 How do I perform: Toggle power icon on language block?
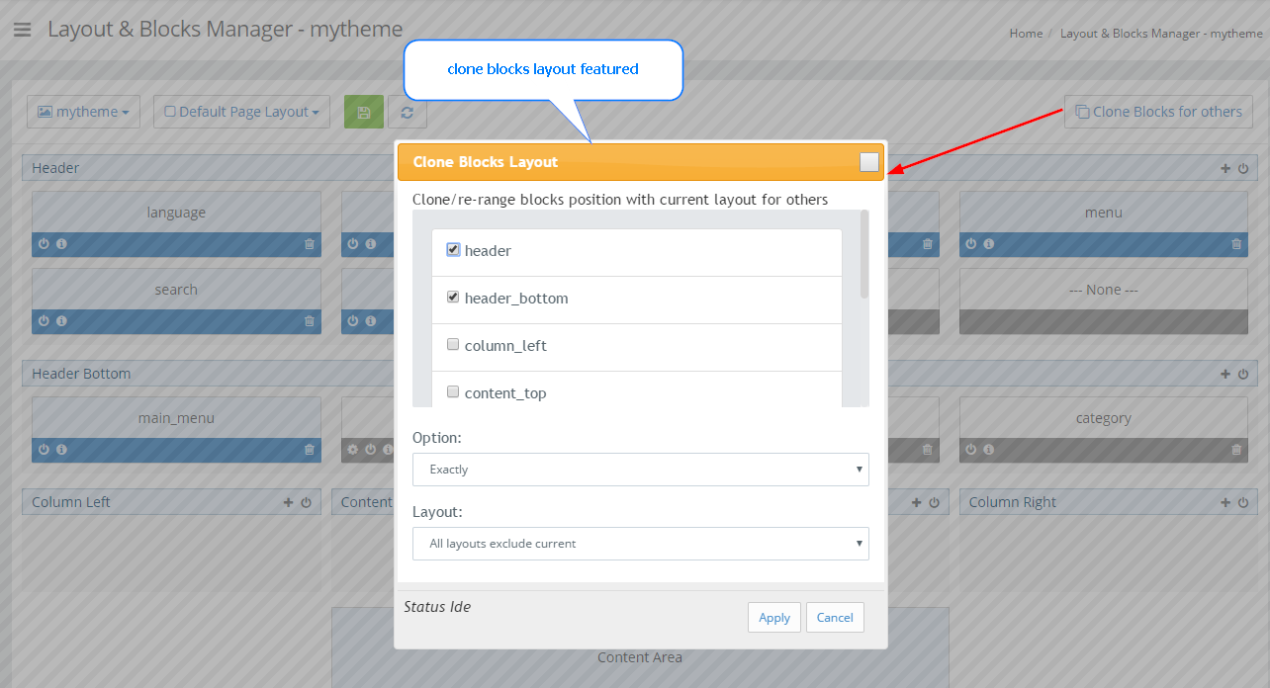click(44, 243)
